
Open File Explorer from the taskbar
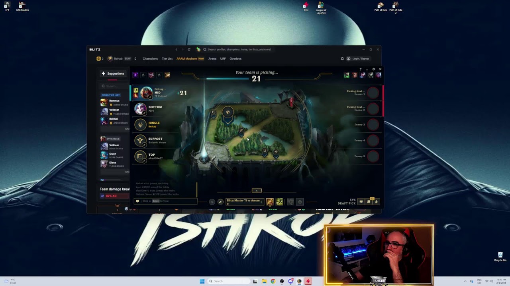point(264,281)
